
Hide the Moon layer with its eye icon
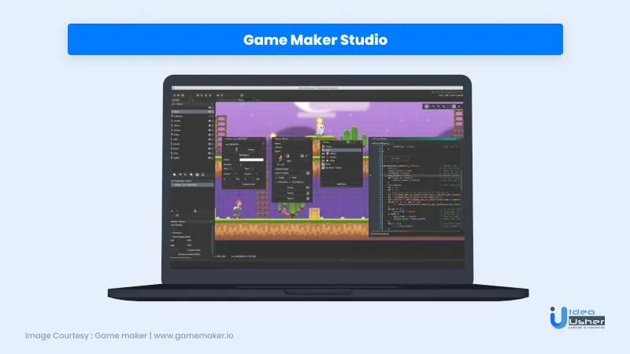coord(209,149)
